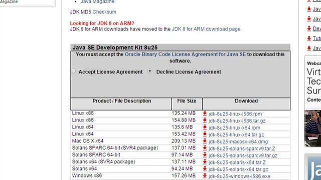Download jdk-8u25-linux-x64.tar.gz file link
Screen dimensions: 321x180
tap(236, 134)
